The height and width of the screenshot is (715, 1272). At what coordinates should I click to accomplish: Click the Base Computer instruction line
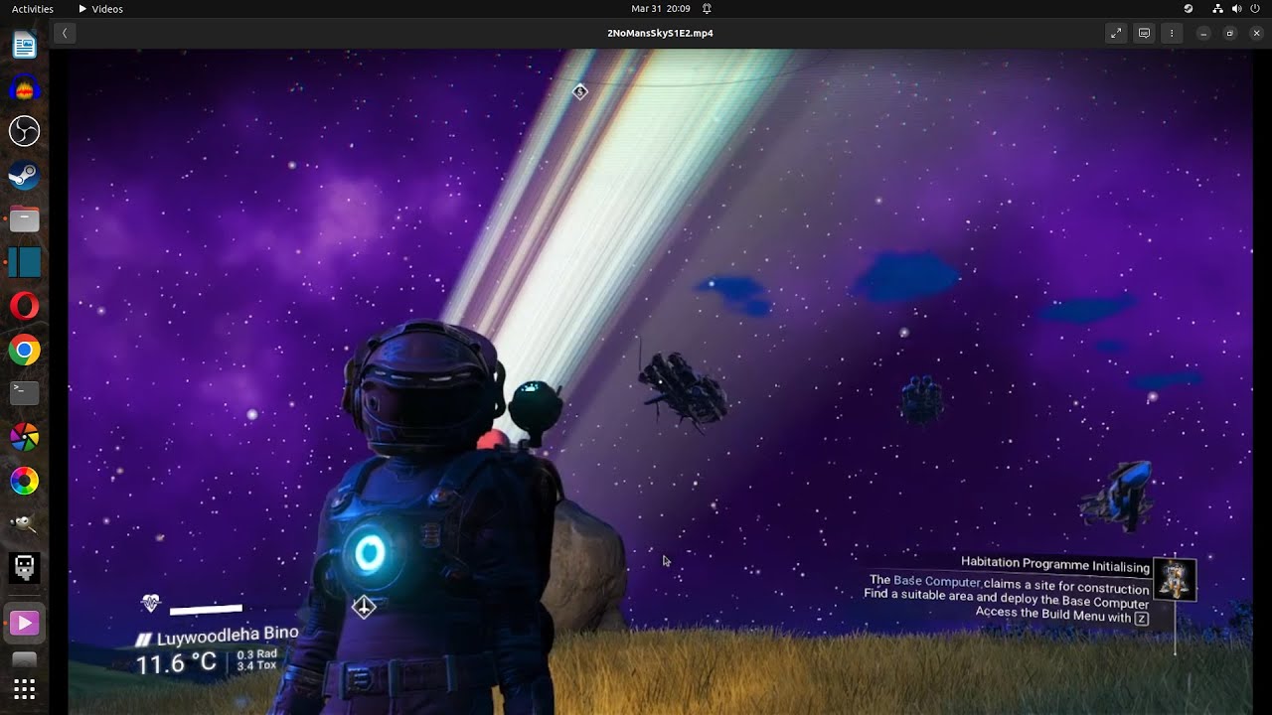[x=1010, y=584]
